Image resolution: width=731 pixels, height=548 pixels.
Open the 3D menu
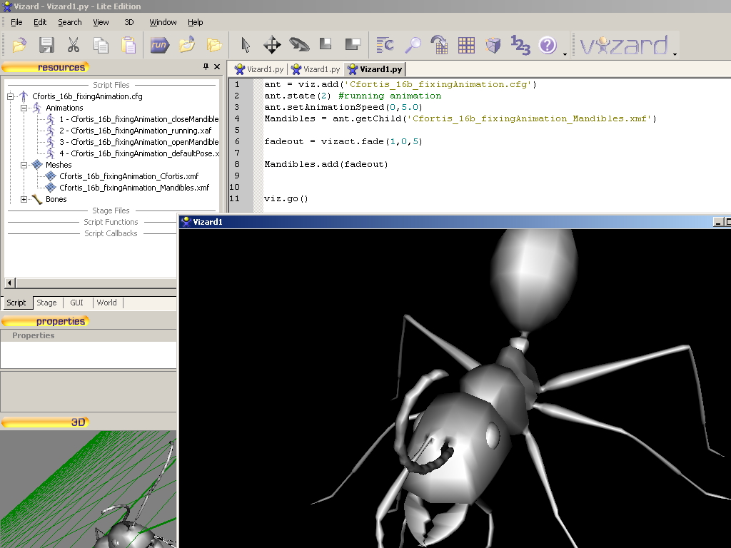pos(129,22)
